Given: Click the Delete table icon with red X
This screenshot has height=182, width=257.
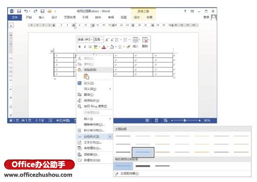Looking at the screenshot, I should (145, 40).
